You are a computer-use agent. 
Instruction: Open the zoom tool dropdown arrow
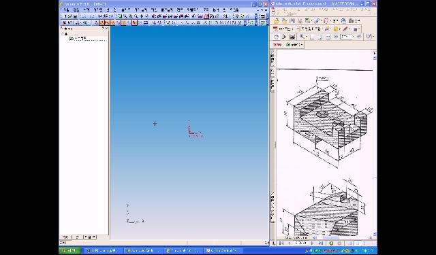tap(307, 37)
